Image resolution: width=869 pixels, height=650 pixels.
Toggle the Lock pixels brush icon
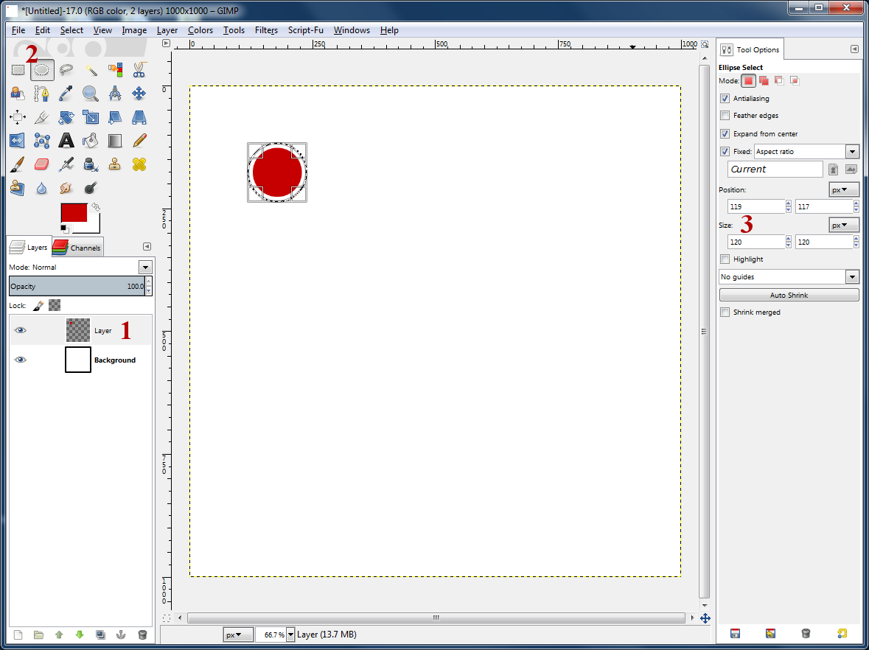tap(38, 305)
